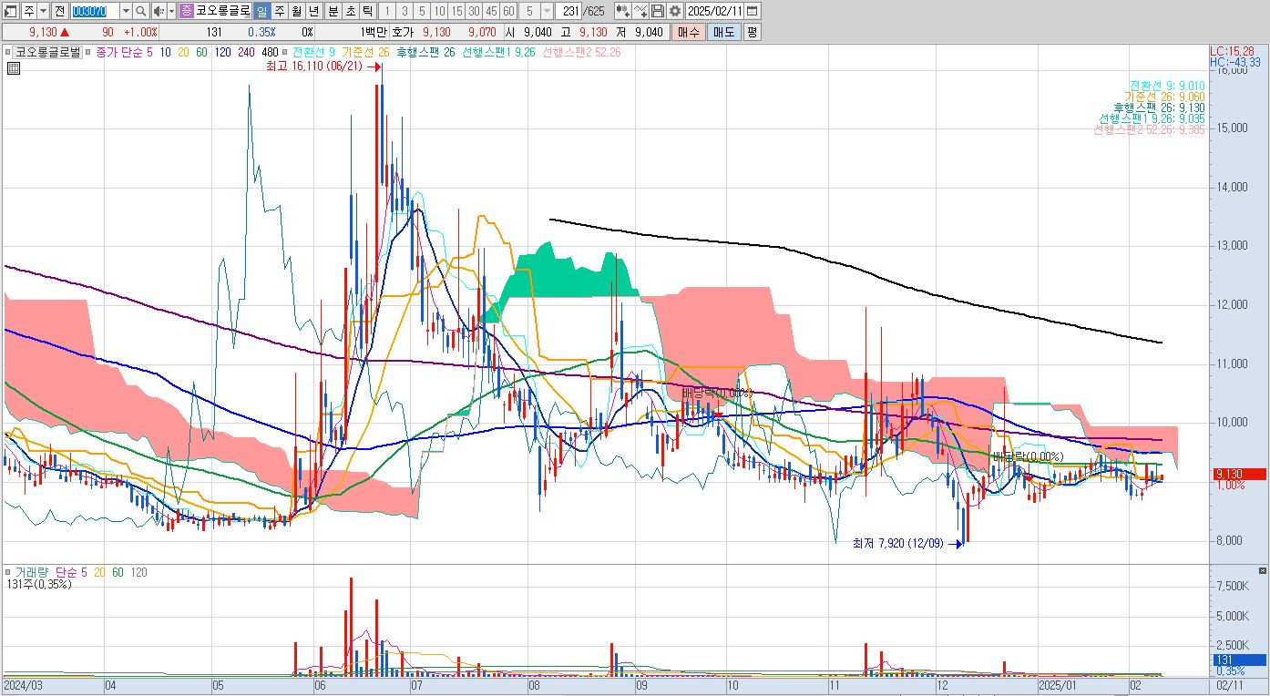Open the dropdown next to the 주 label
Image resolution: width=1270 pixels, height=696 pixels.
point(44,11)
